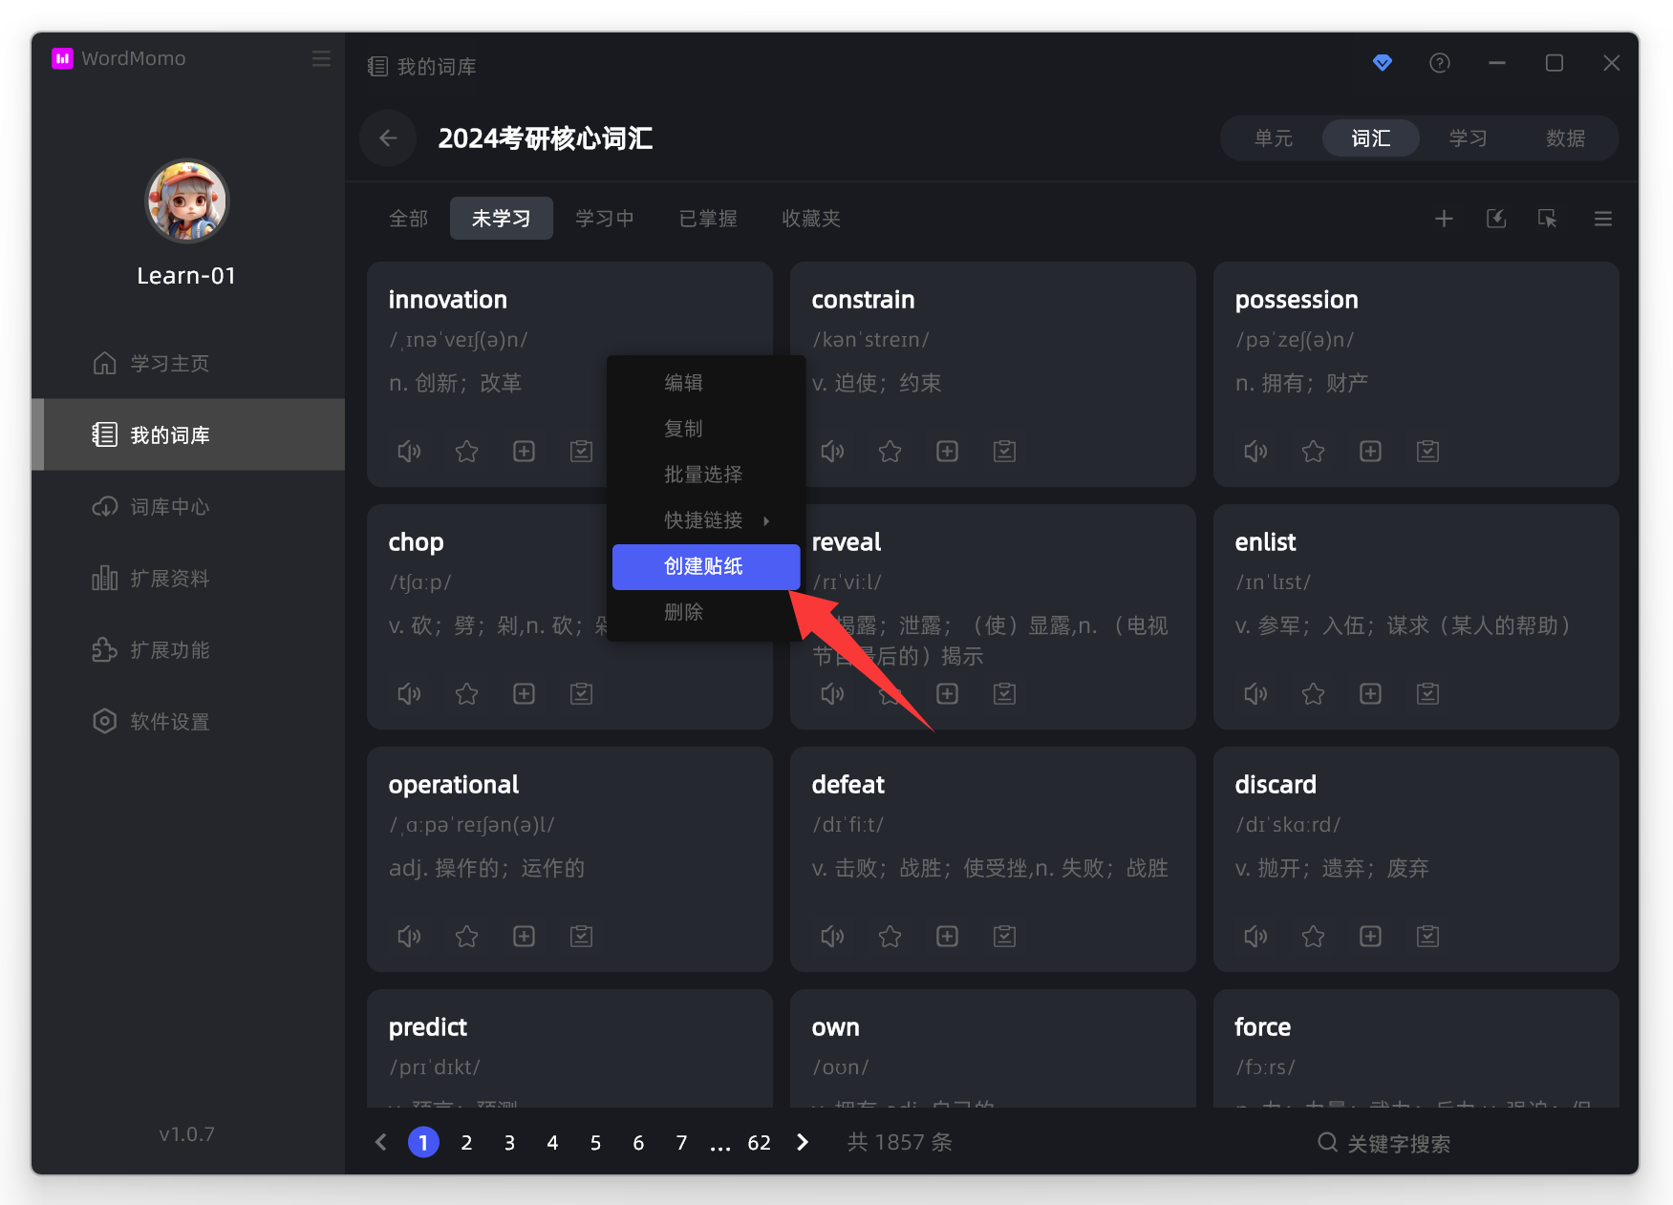Screen dimensions: 1673x1205
Task: Click the batch select cursor icon
Action: 1547,219
